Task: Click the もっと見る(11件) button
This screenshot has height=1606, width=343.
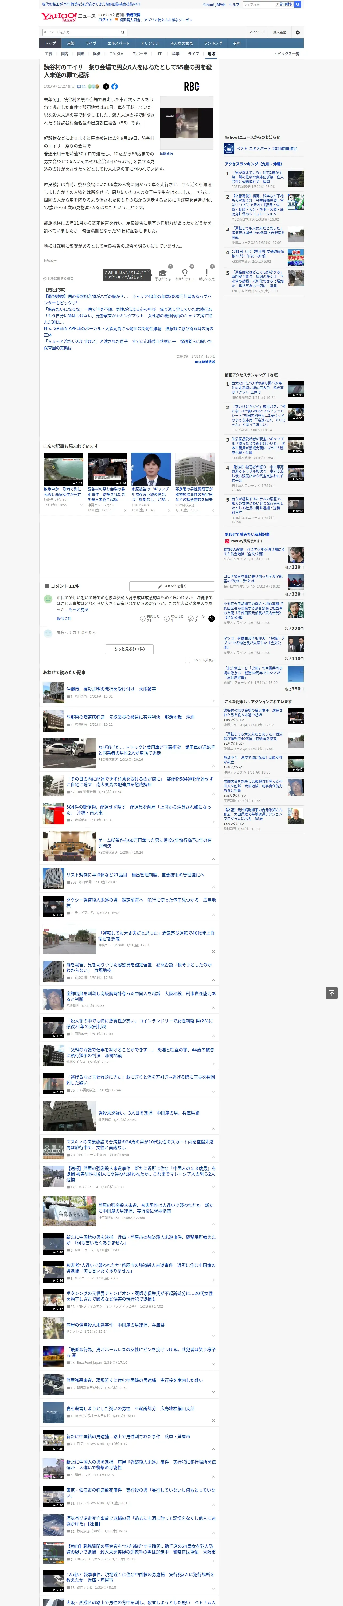Action: (130, 649)
